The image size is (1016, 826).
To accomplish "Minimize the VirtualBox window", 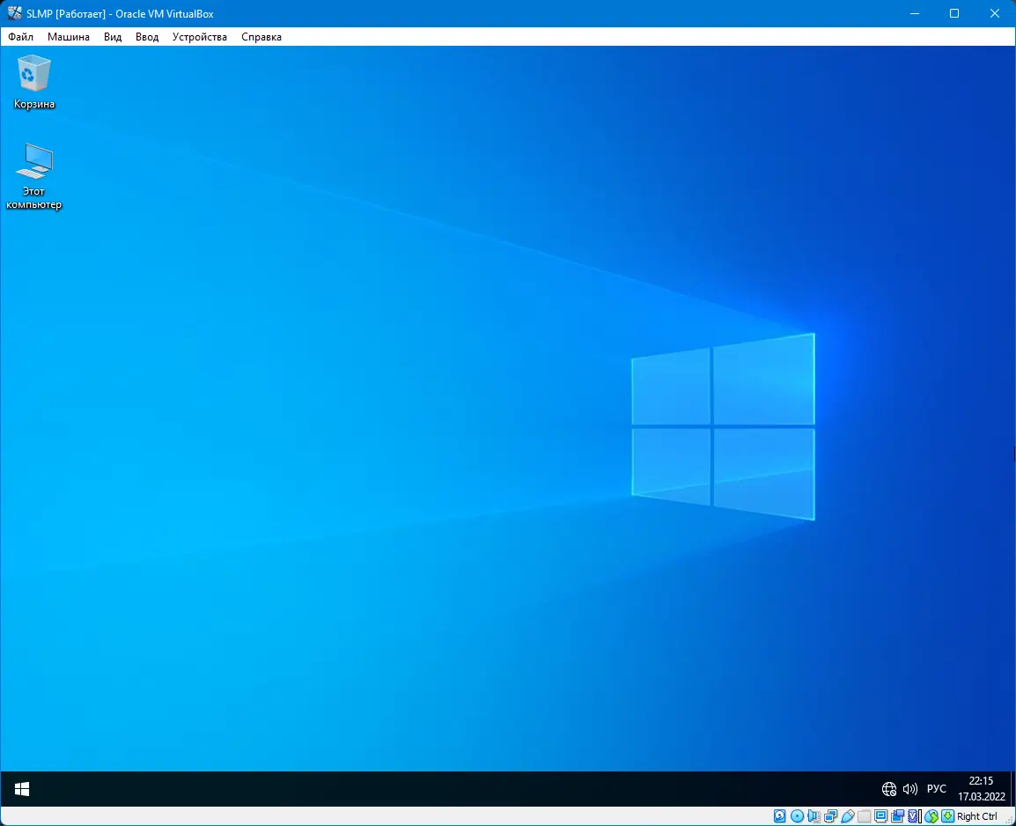I will coord(915,13).
